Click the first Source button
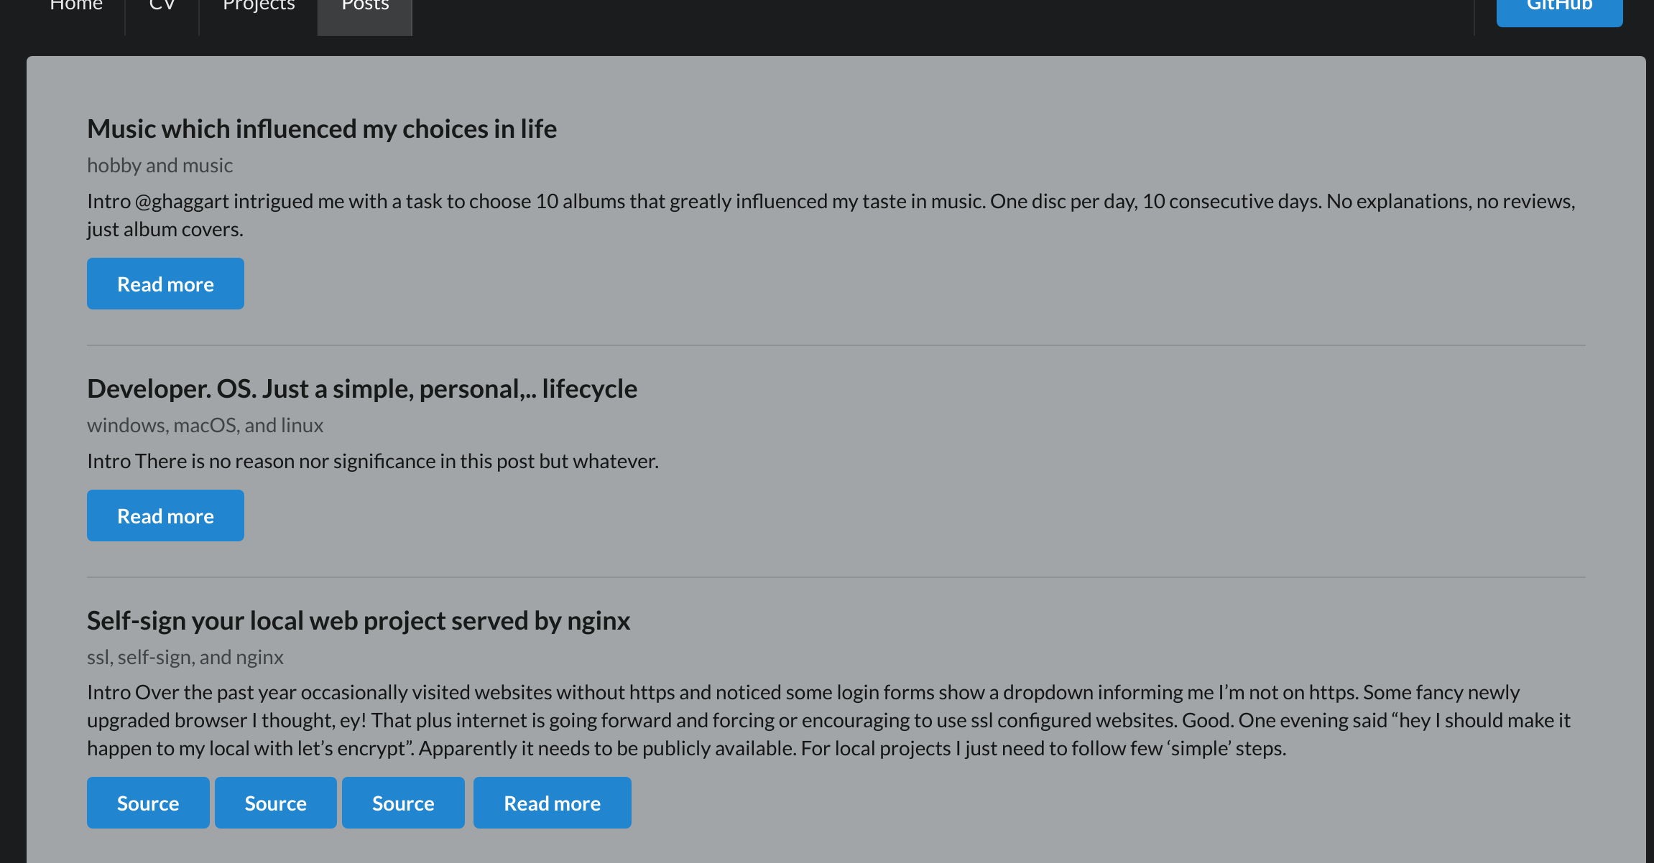This screenshot has width=1654, height=863. coord(148,803)
